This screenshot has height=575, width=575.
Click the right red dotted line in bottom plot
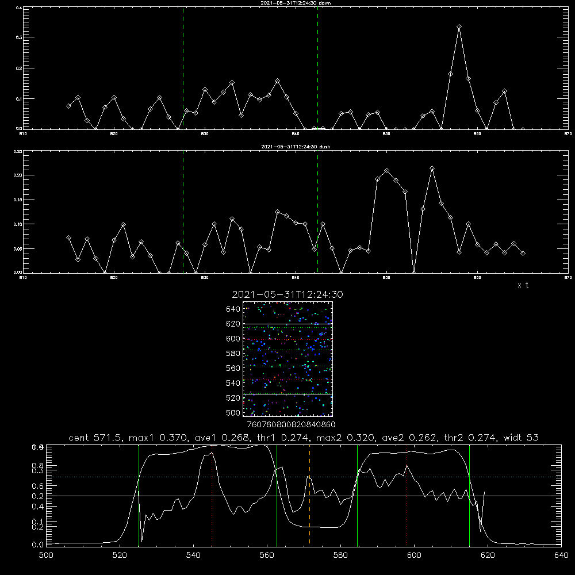(407, 496)
